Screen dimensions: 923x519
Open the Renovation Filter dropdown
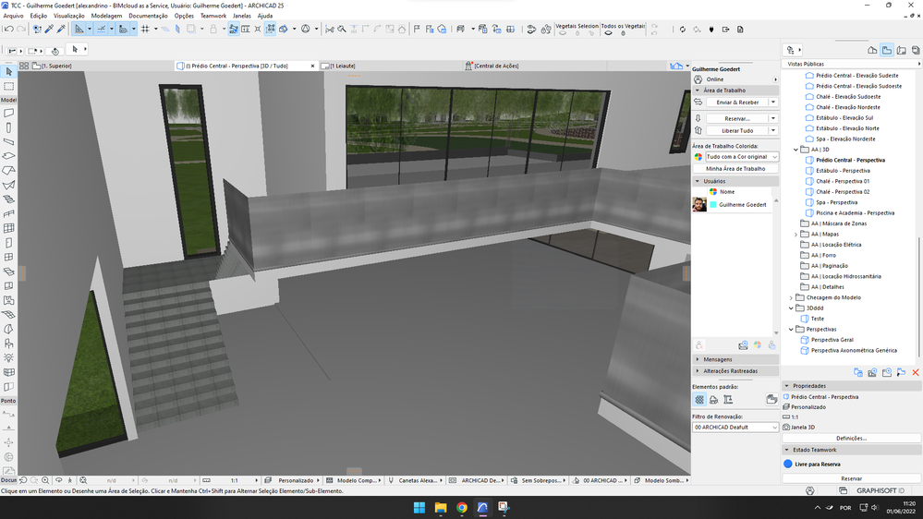point(735,428)
